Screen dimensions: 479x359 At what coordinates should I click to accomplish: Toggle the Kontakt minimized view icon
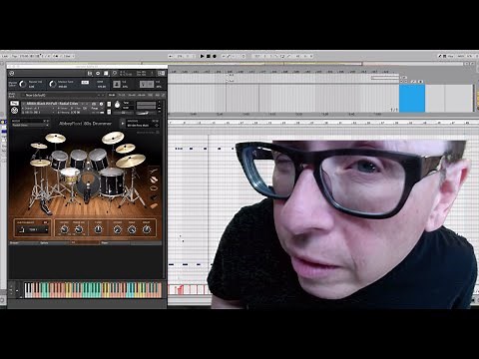click(x=162, y=73)
